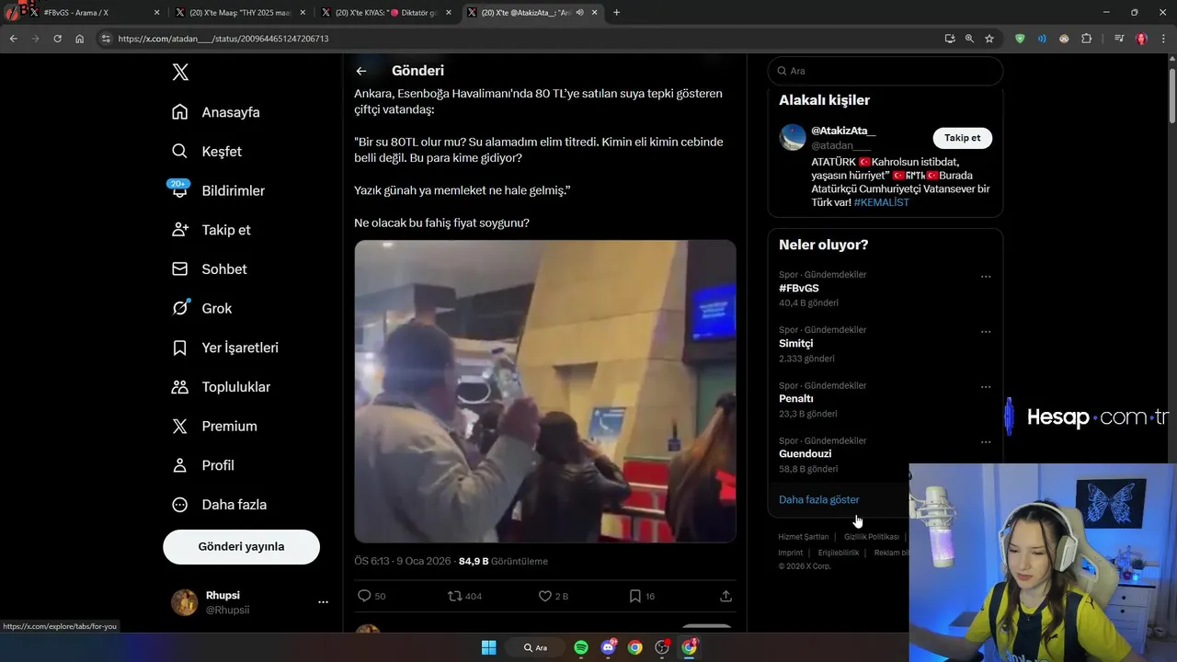Screen dimensions: 1177x662
Task: Reply to the post via comment icon
Action: [x=364, y=596]
